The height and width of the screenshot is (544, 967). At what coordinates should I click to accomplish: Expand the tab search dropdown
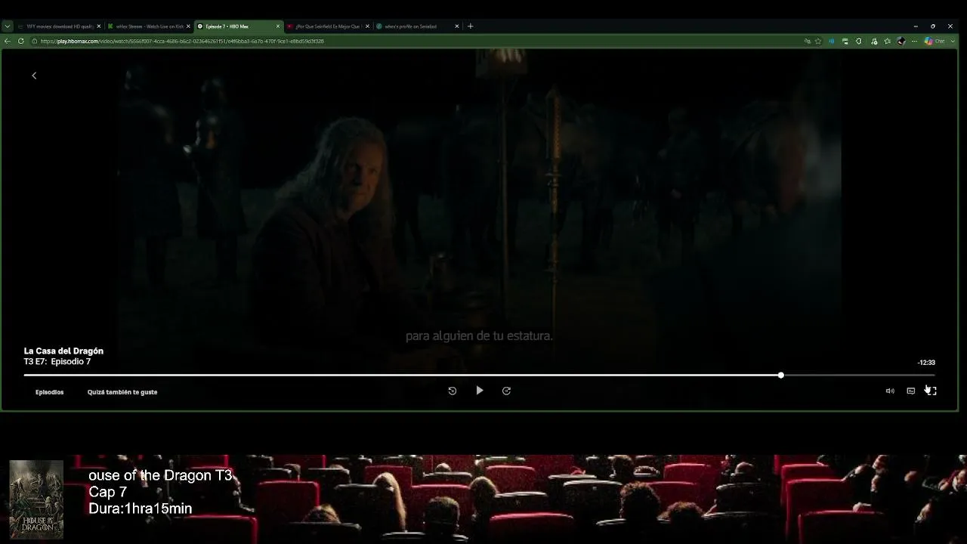click(x=8, y=26)
